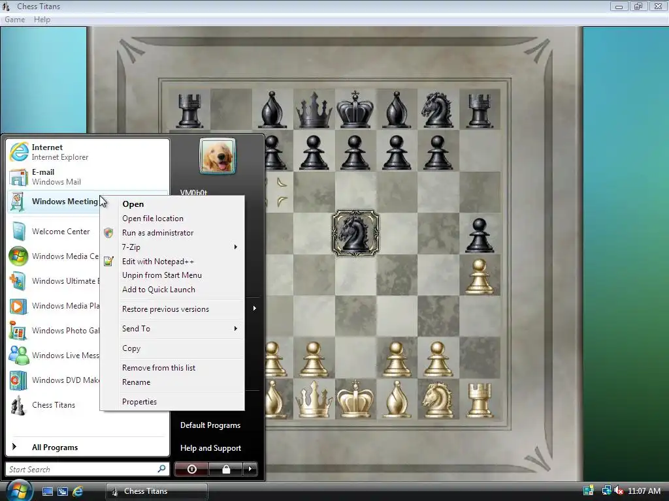This screenshot has width=669, height=501.
Task: Select Add to Quick Launch
Action: [172, 289]
